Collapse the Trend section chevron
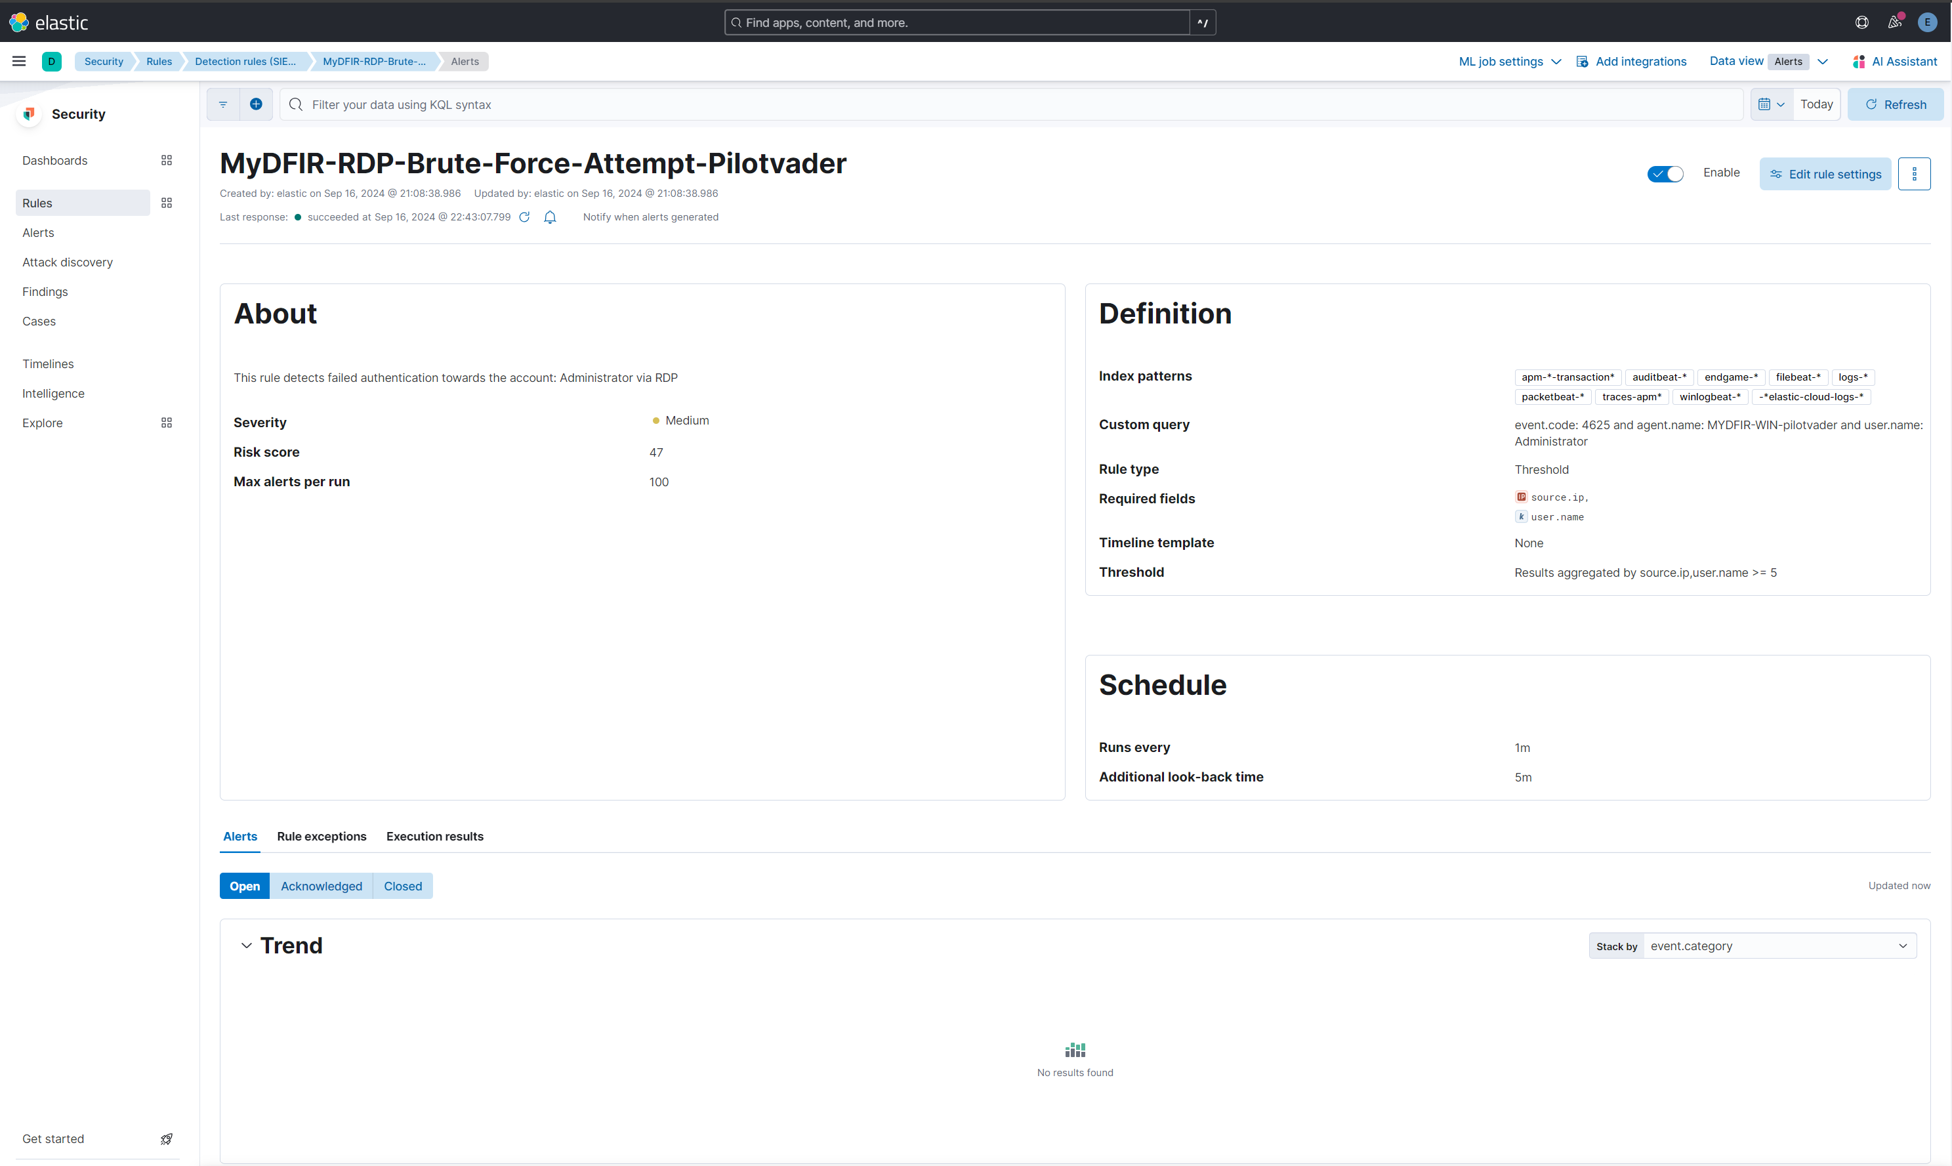The height and width of the screenshot is (1166, 1952). (246, 946)
